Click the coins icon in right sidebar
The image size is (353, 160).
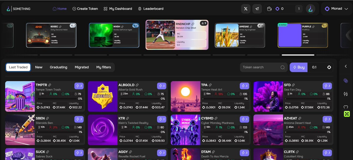[346, 80]
